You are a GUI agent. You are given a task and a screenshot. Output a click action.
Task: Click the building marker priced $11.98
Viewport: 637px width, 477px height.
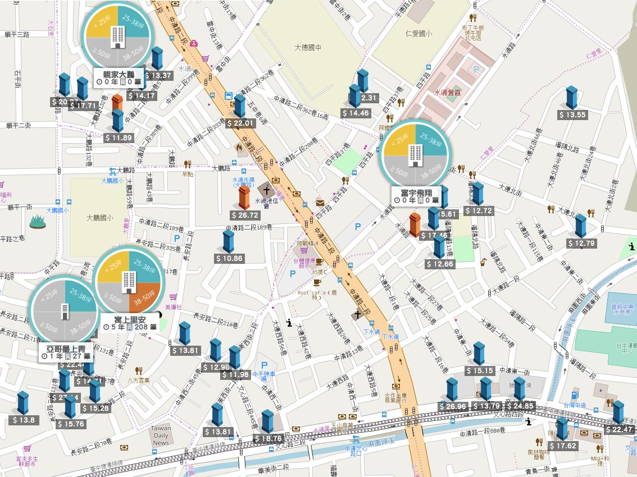(x=235, y=357)
